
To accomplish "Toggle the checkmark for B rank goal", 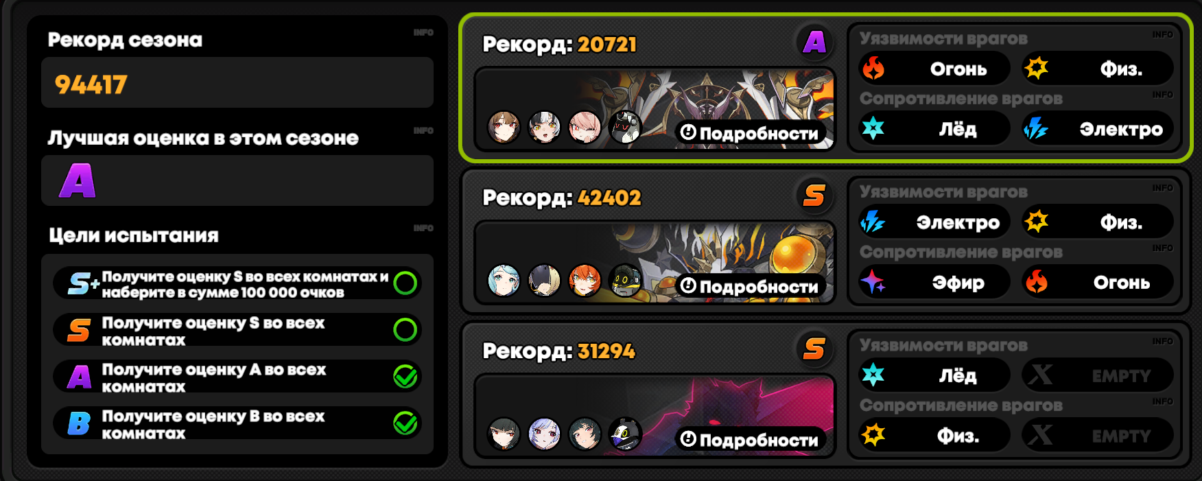I will click(x=405, y=423).
